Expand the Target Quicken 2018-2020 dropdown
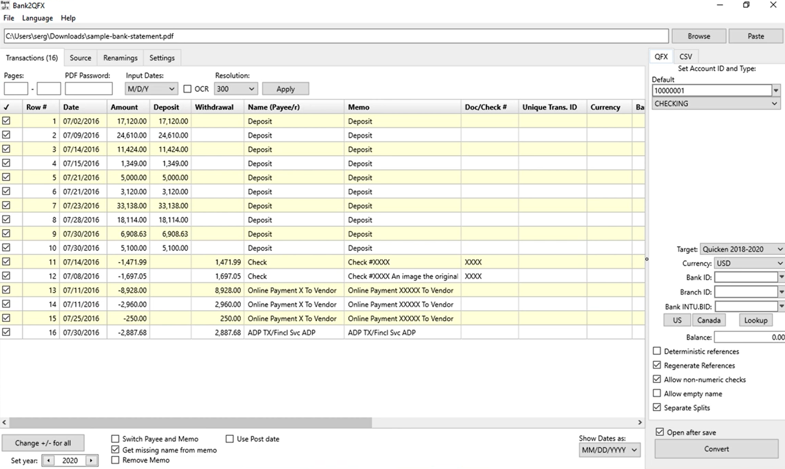Image resolution: width=785 pixels, height=469 pixels. click(x=742, y=249)
